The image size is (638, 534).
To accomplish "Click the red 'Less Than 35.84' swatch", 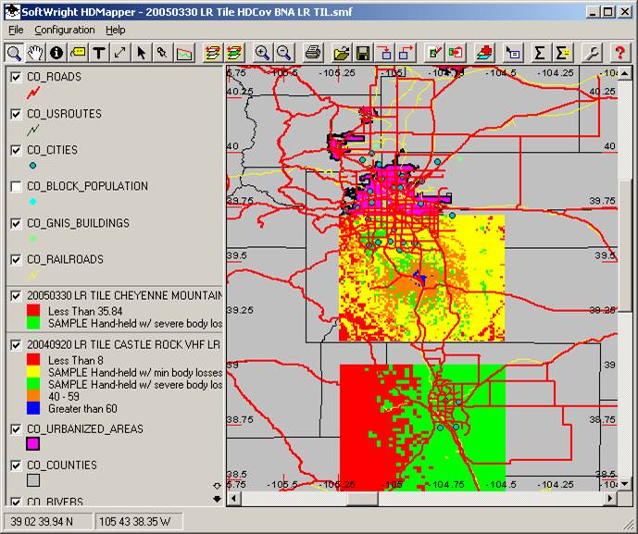I will coord(33,311).
